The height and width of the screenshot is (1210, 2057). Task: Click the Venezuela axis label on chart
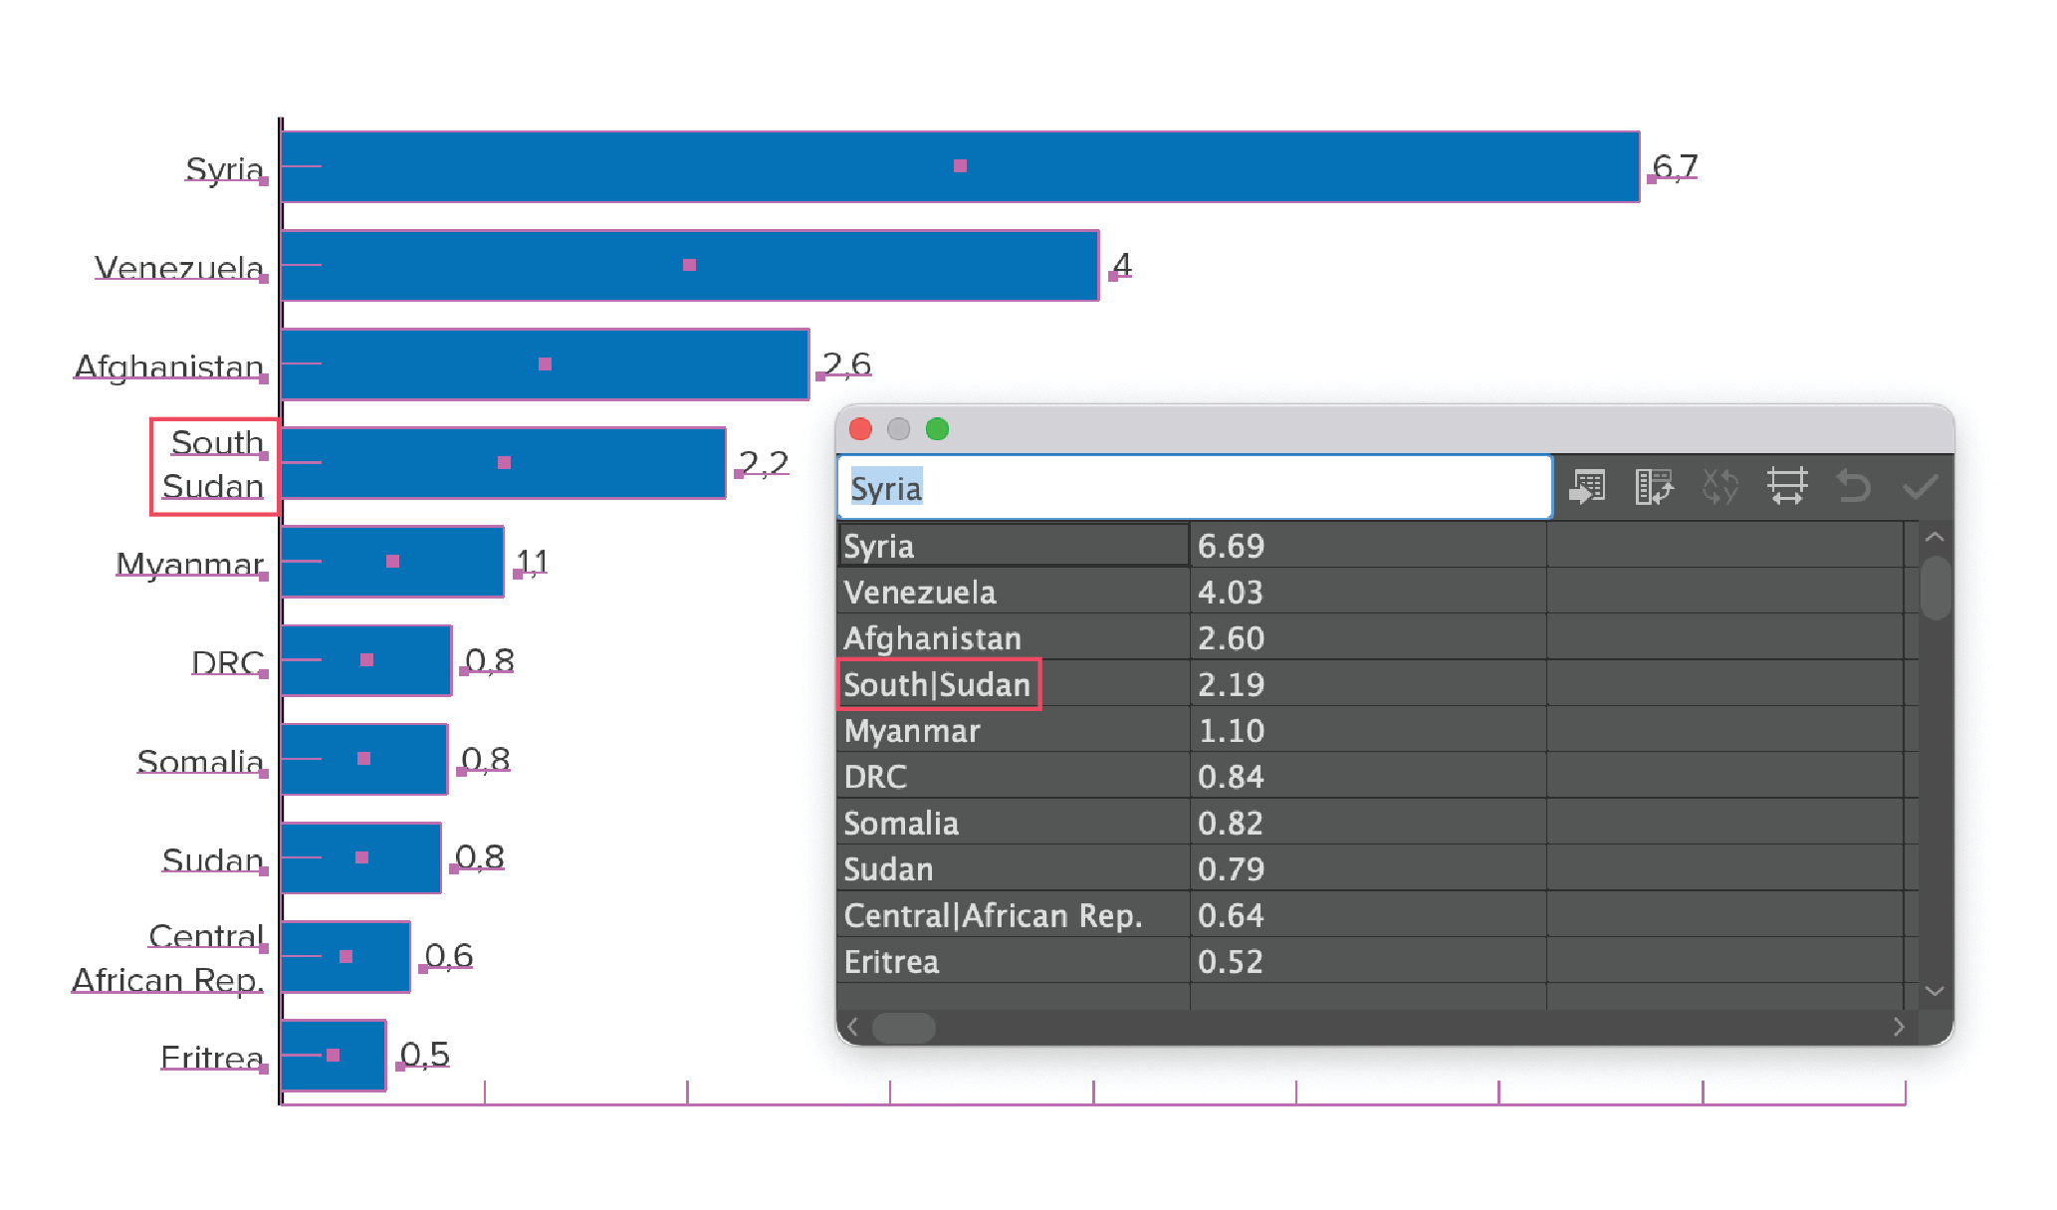pos(179,267)
